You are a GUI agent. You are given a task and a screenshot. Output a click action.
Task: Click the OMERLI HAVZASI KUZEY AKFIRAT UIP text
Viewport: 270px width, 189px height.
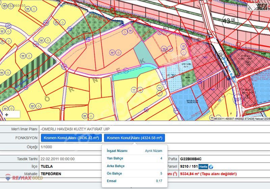coord(75,129)
